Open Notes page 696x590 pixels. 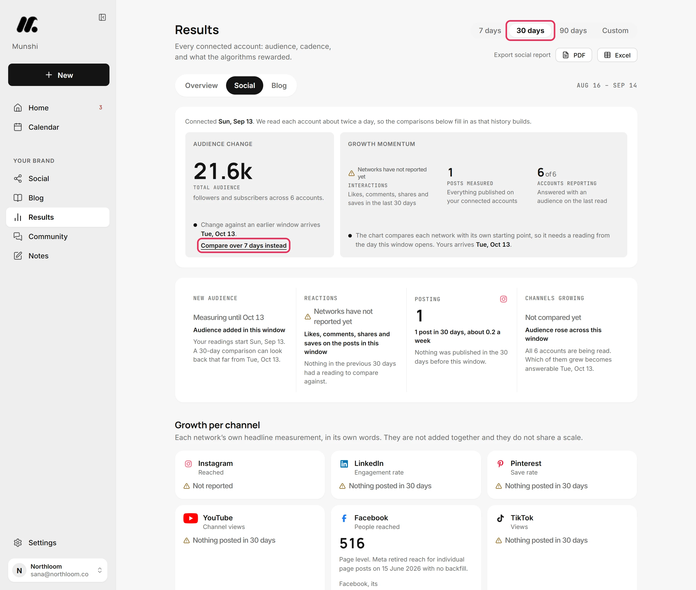pos(58,256)
